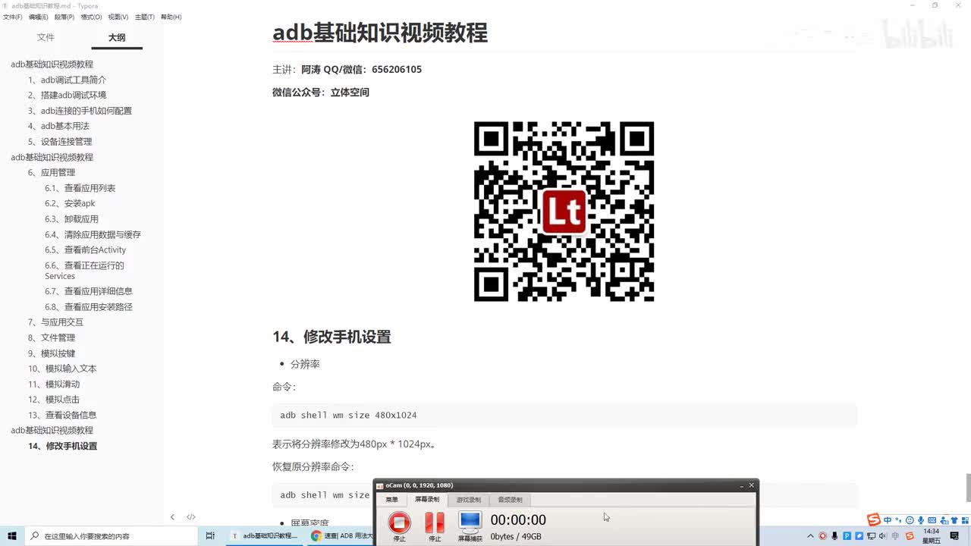Click the QR code image in document

pos(564,212)
